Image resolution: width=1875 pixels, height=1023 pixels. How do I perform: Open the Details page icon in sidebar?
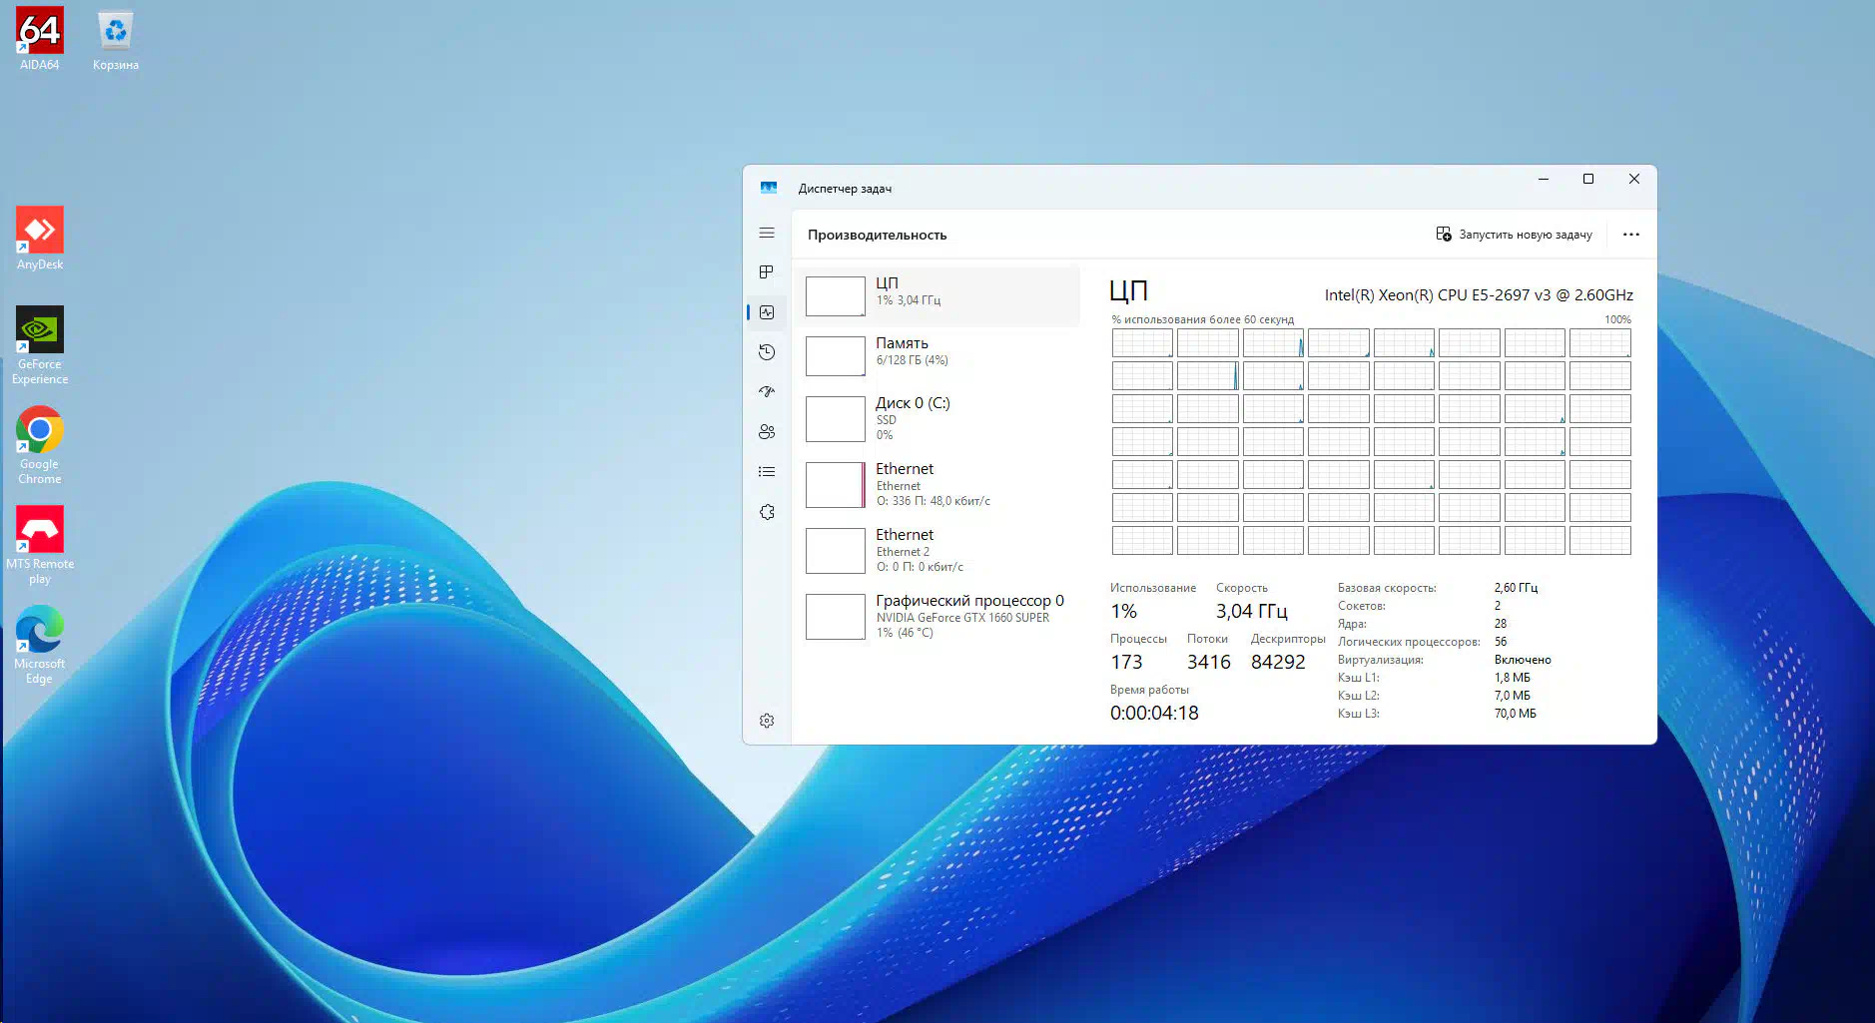[767, 472]
